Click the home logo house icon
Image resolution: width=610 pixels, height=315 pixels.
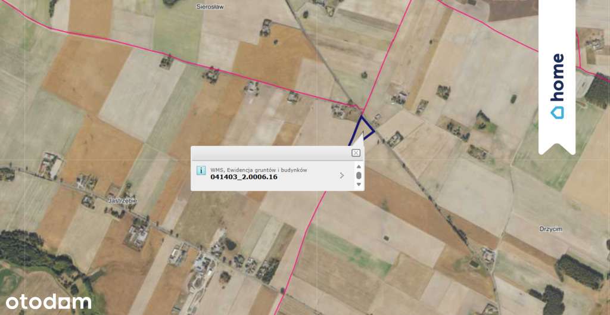click(x=557, y=113)
